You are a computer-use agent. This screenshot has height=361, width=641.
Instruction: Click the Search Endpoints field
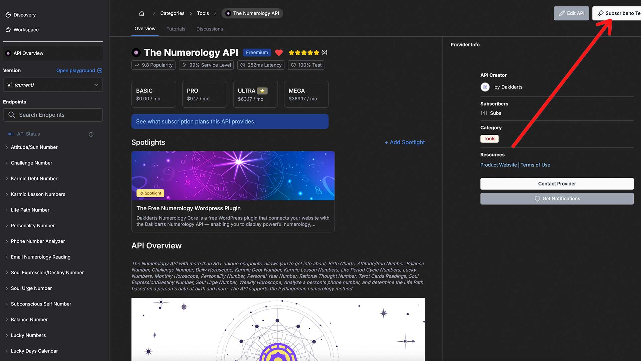[53, 115]
